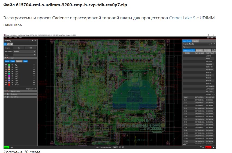Viewport: 232px width, 153px height.
Task: Click the P button in status bar
Action: click(120, 147)
